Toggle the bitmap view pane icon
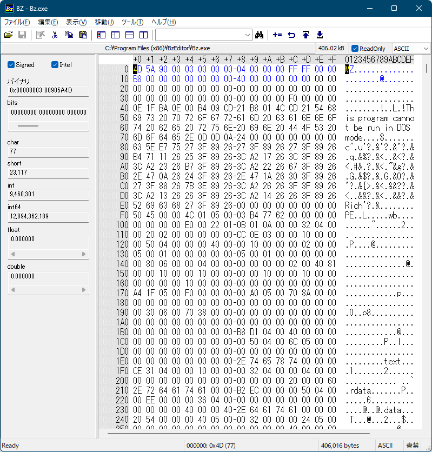The width and height of the screenshot is (432, 452). click(x=101, y=35)
